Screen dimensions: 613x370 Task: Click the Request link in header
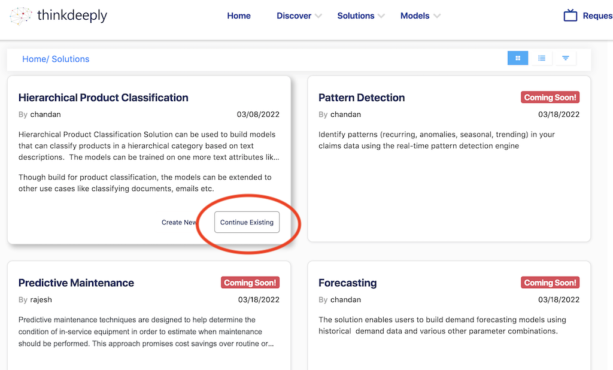pos(597,16)
